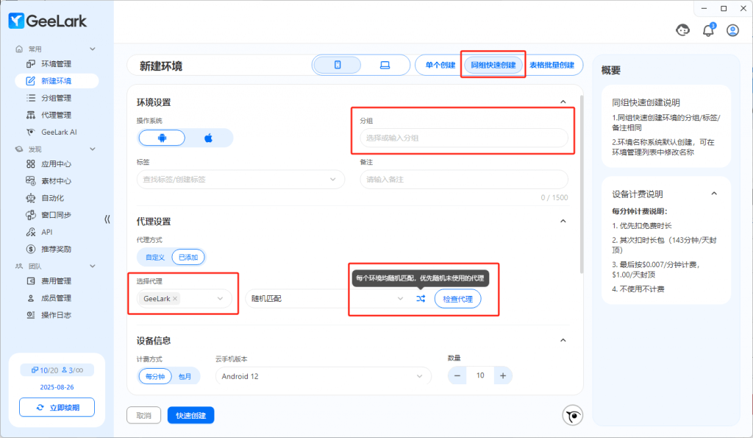The image size is (753, 438).
Task: Collapse the sidebar with the double-chevron icon
Action: tap(107, 219)
